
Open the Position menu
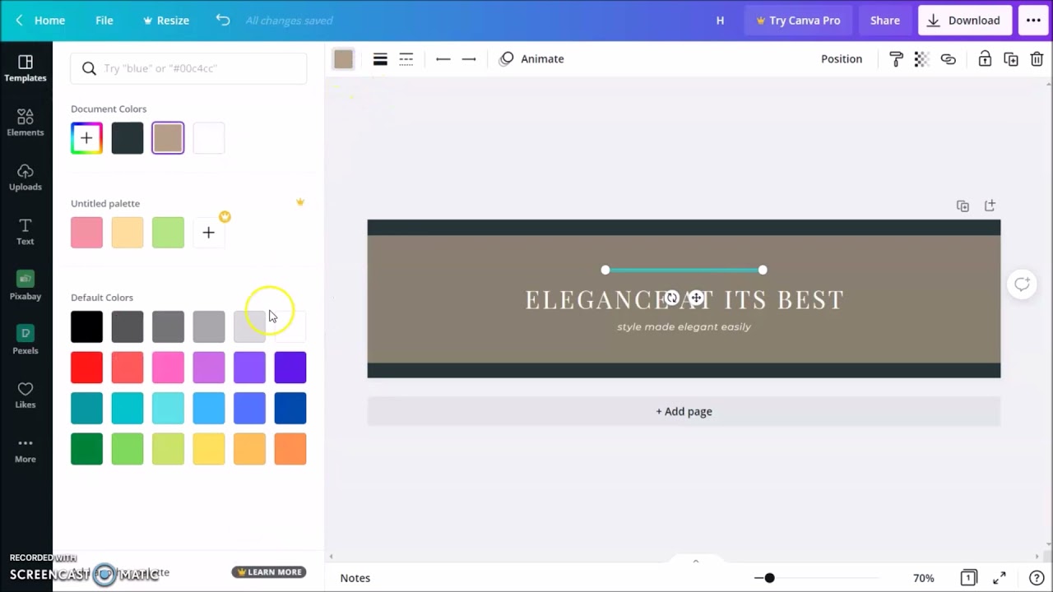tap(842, 58)
